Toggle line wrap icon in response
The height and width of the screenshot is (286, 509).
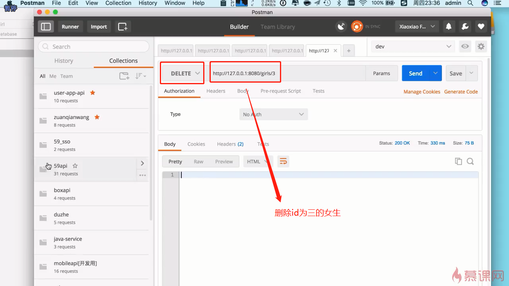click(x=283, y=161)
